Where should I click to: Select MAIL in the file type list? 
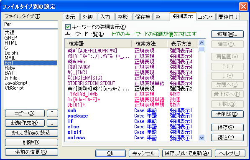point(30,58)
